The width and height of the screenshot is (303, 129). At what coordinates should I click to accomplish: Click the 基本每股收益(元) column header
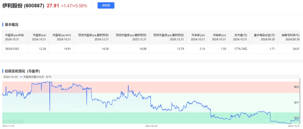pyautogui.click(x=263, y=37)
